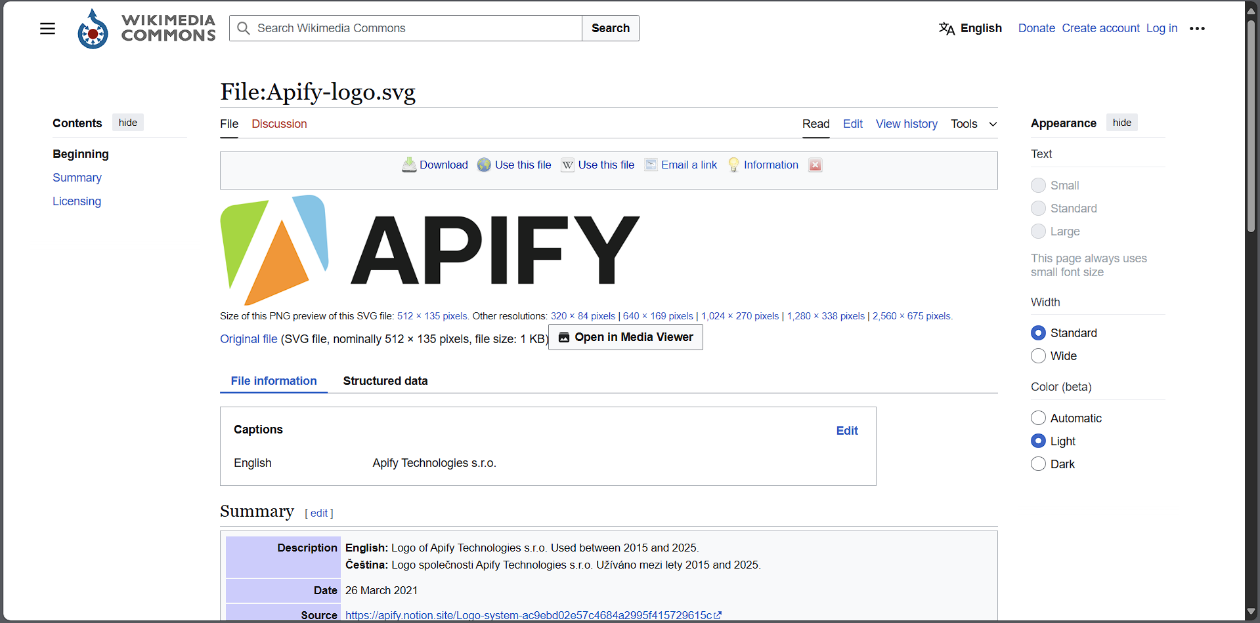Open the Discussion tab
The height and width of the screenshot is (623, 1260).
point(279,124)
